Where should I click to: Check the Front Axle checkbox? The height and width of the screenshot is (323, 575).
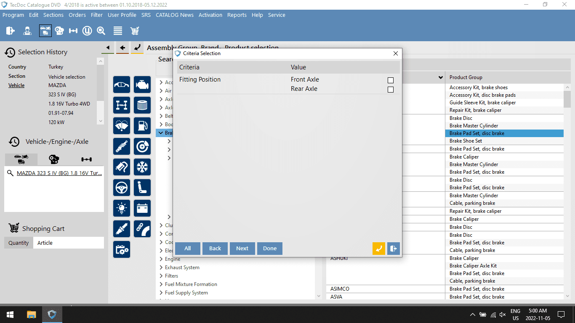[390, 80]
